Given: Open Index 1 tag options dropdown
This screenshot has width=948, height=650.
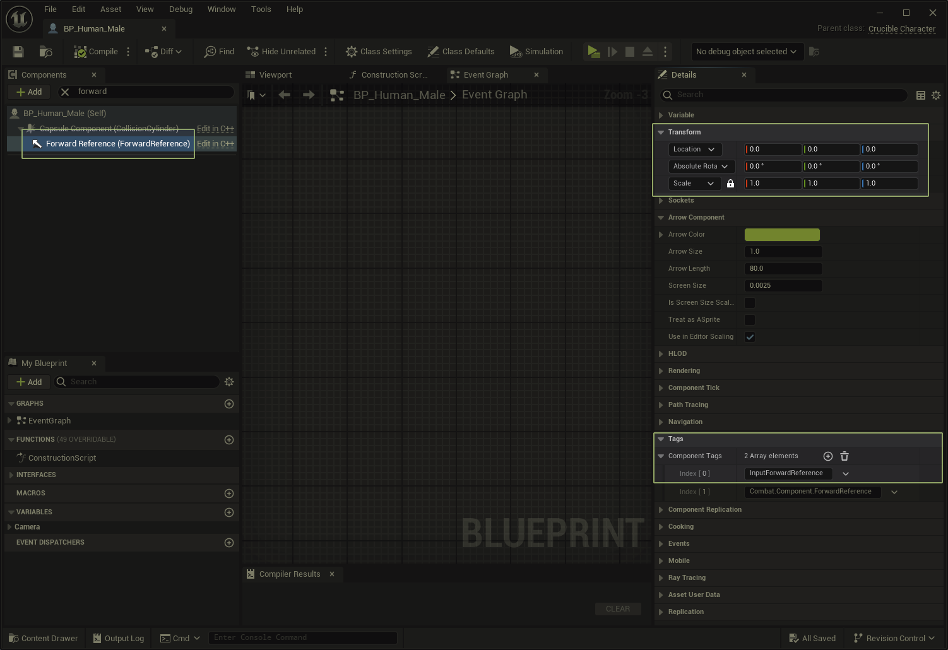Looking at the screenshot, I should click(x=894, y=492).
